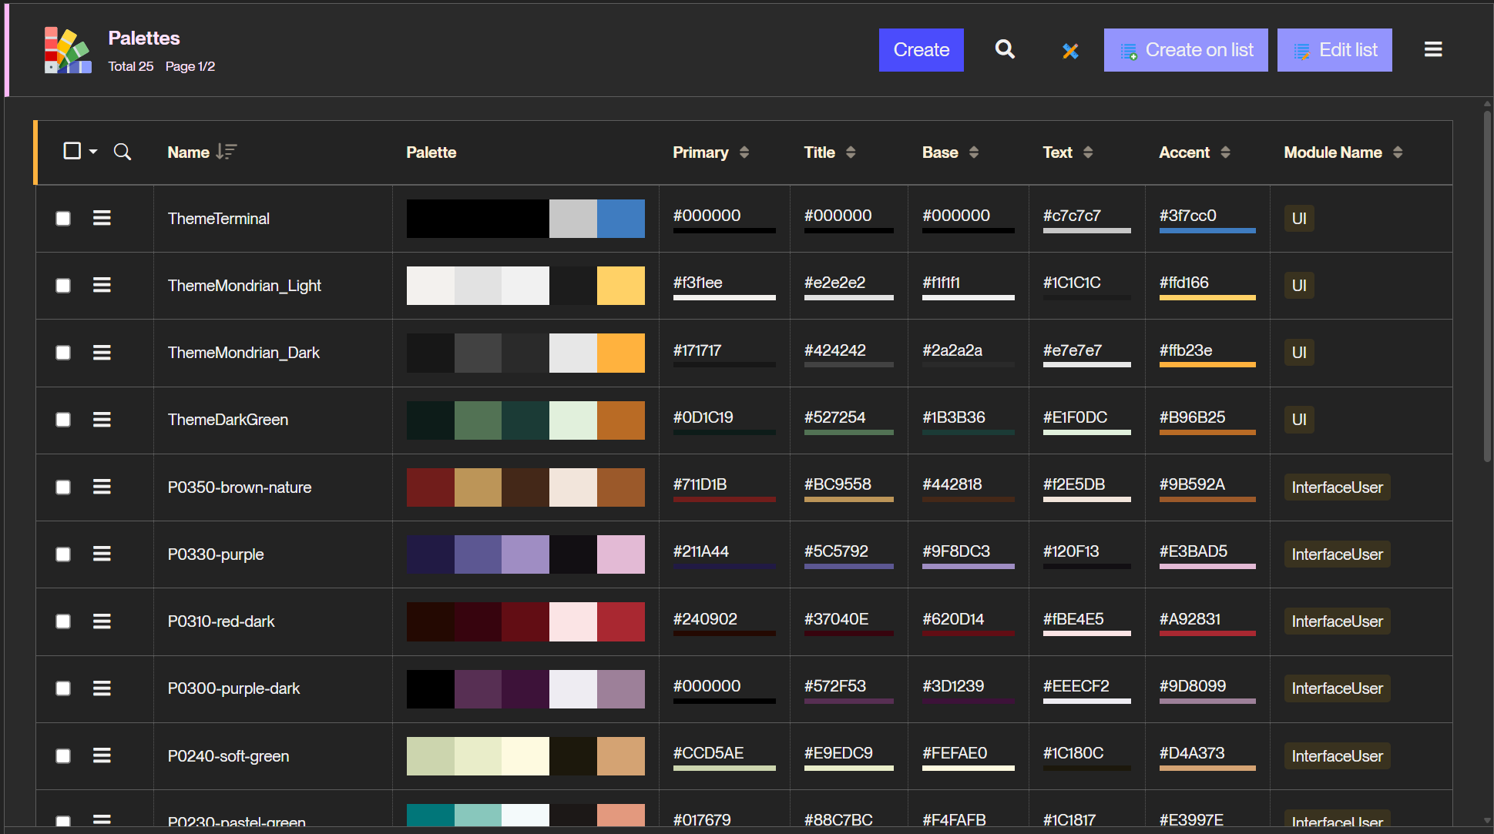Click the ThemeTerminal blue accent swatch
The height and width of the screenshot is (834, 1494).
(x=621, y=219)
